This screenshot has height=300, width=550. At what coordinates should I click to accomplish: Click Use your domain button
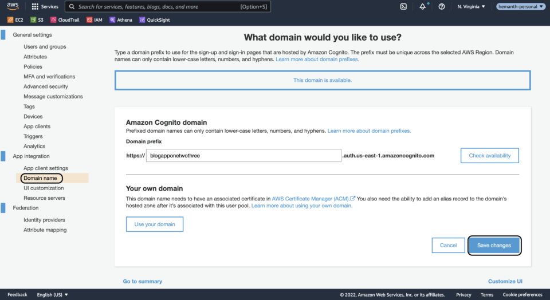155,224
